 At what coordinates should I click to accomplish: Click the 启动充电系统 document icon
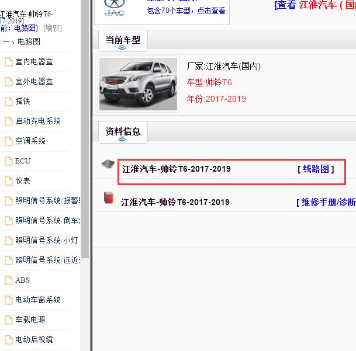coord(9,121)
